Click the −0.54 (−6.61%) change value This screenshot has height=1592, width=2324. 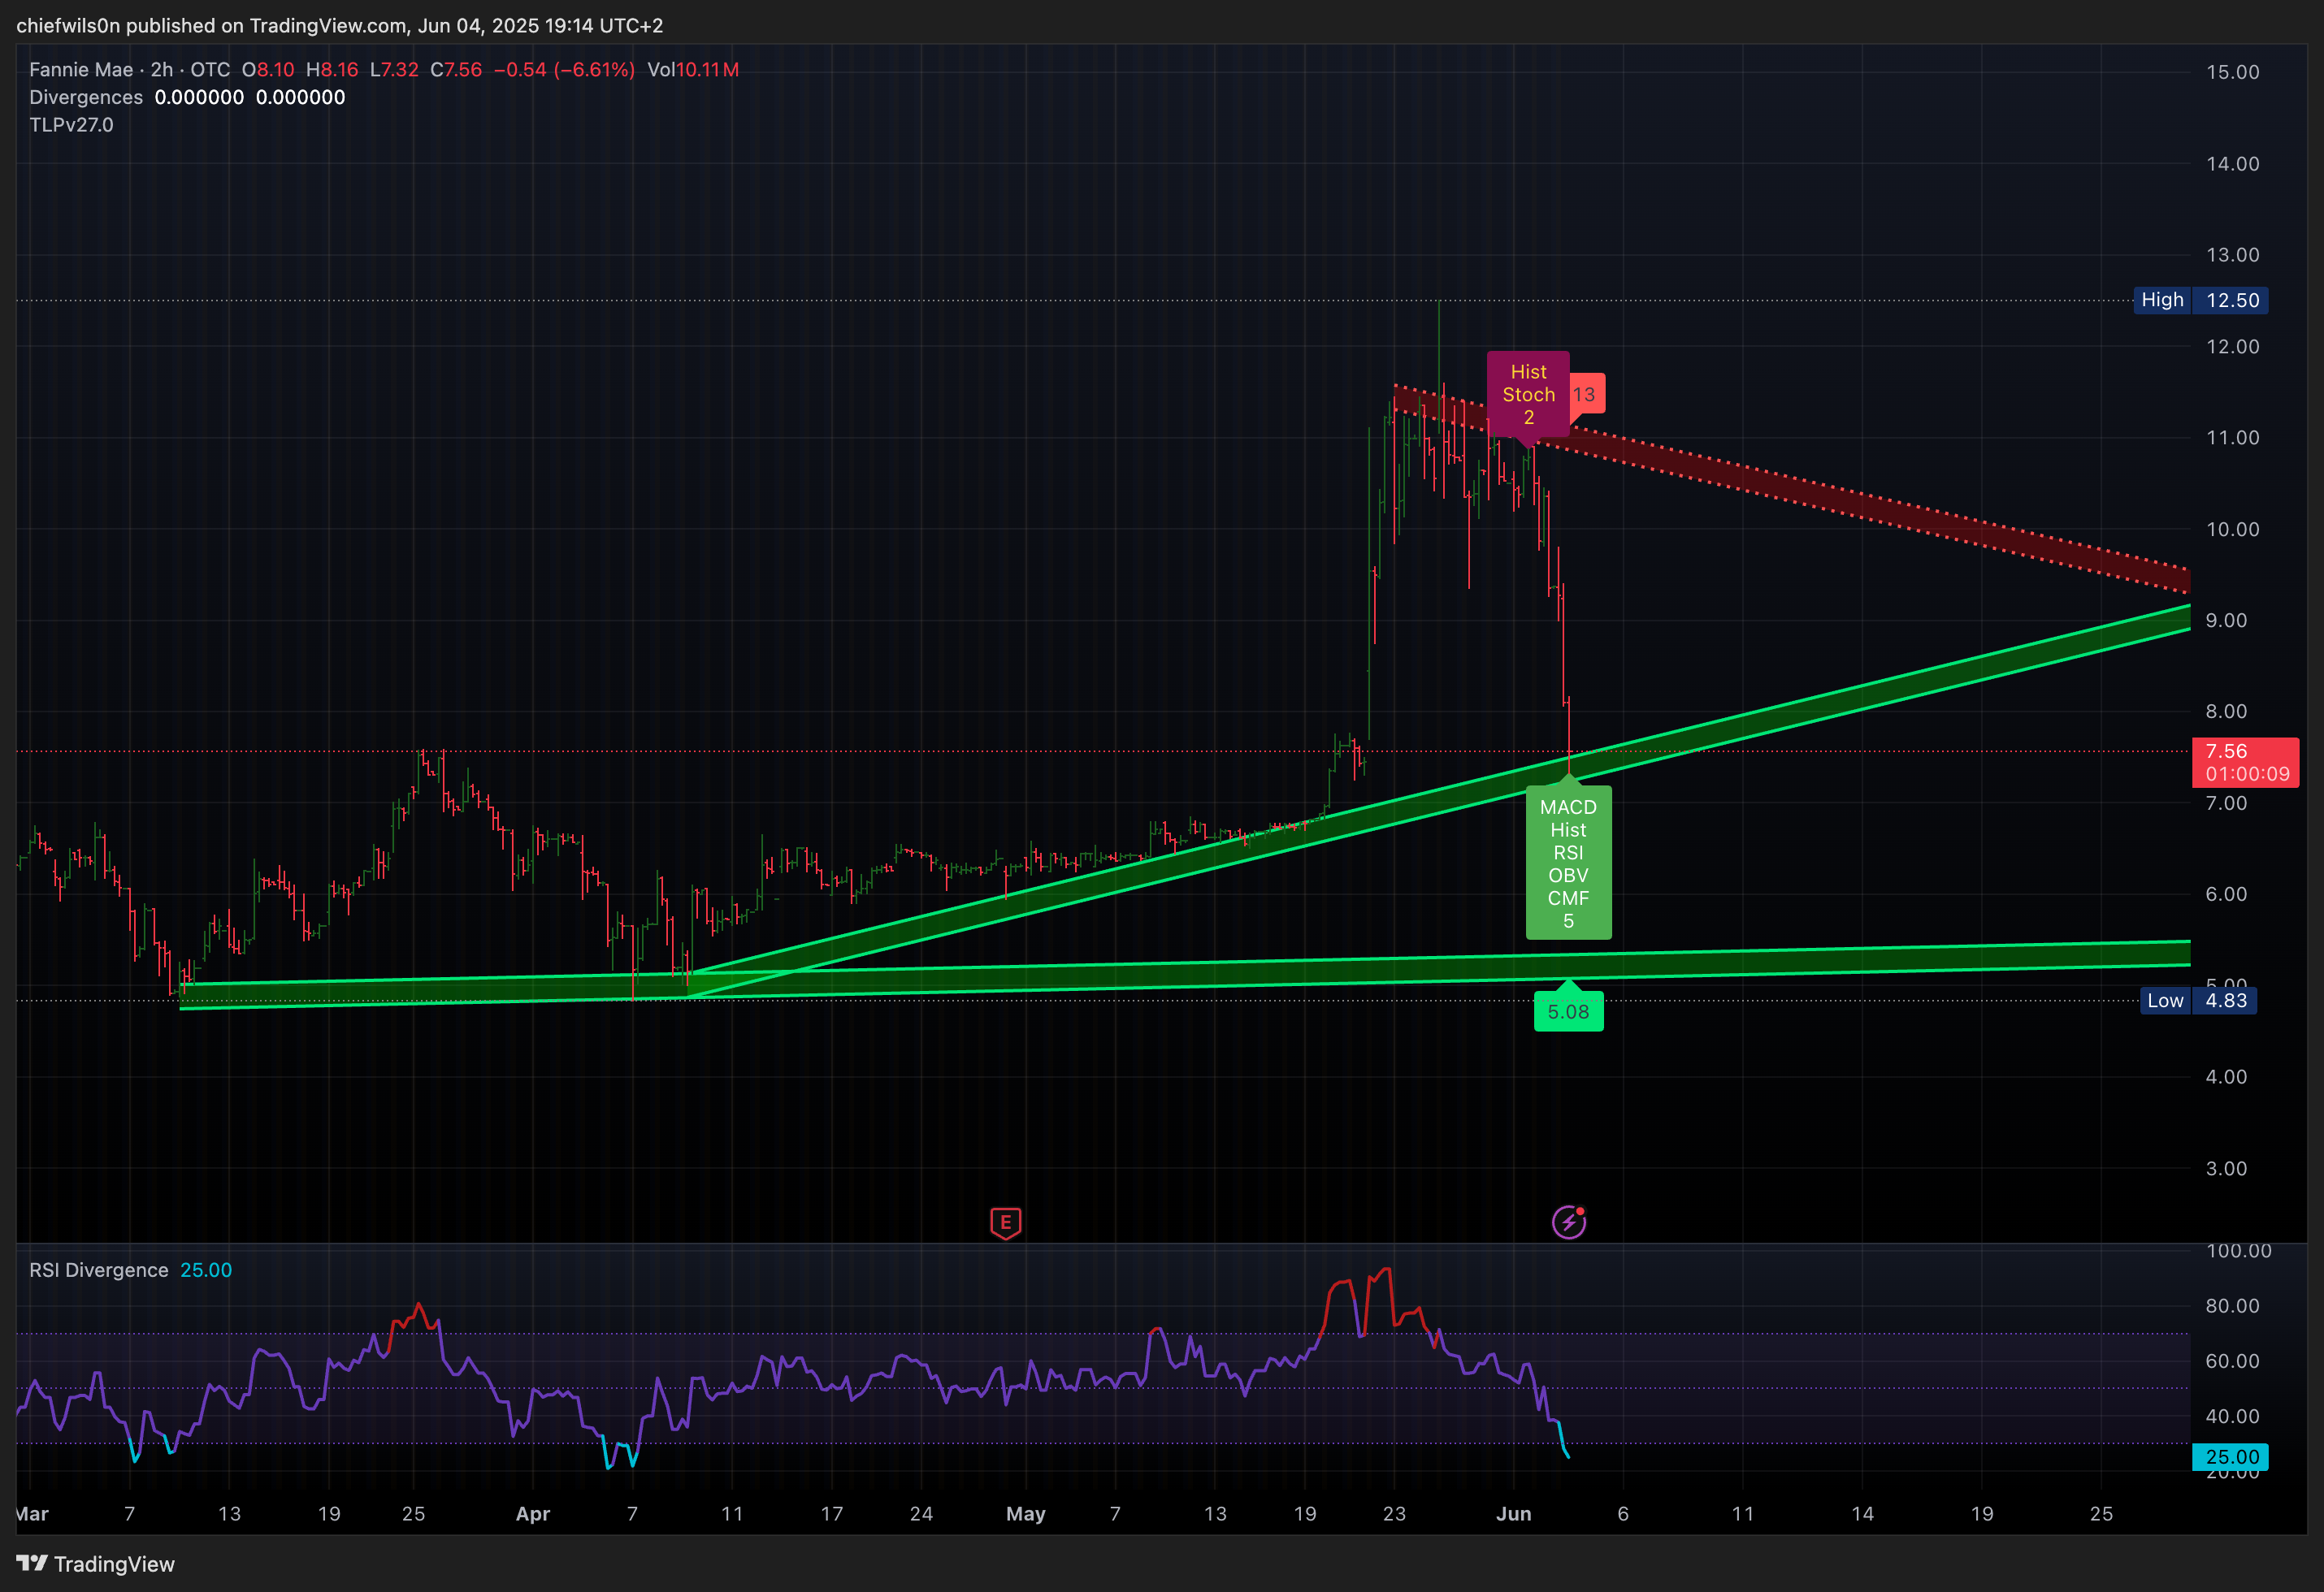point(564,70)
